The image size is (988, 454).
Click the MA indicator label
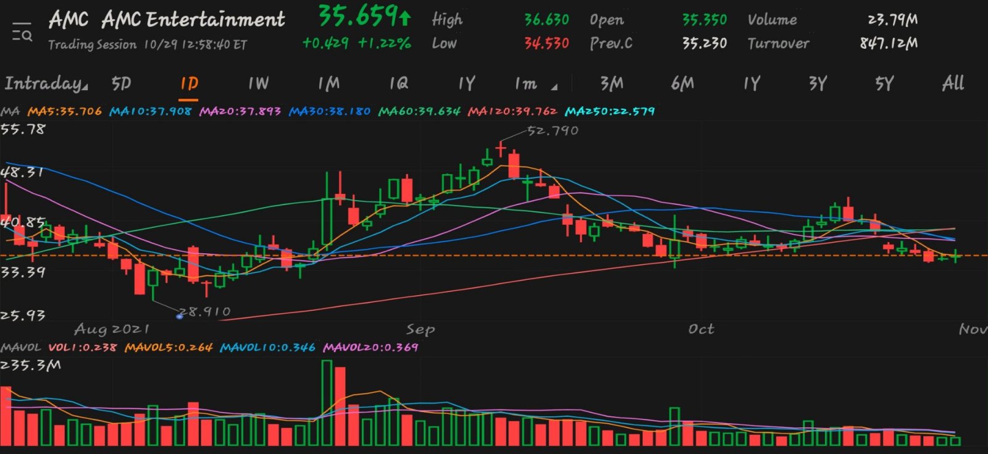pos(10,111)
